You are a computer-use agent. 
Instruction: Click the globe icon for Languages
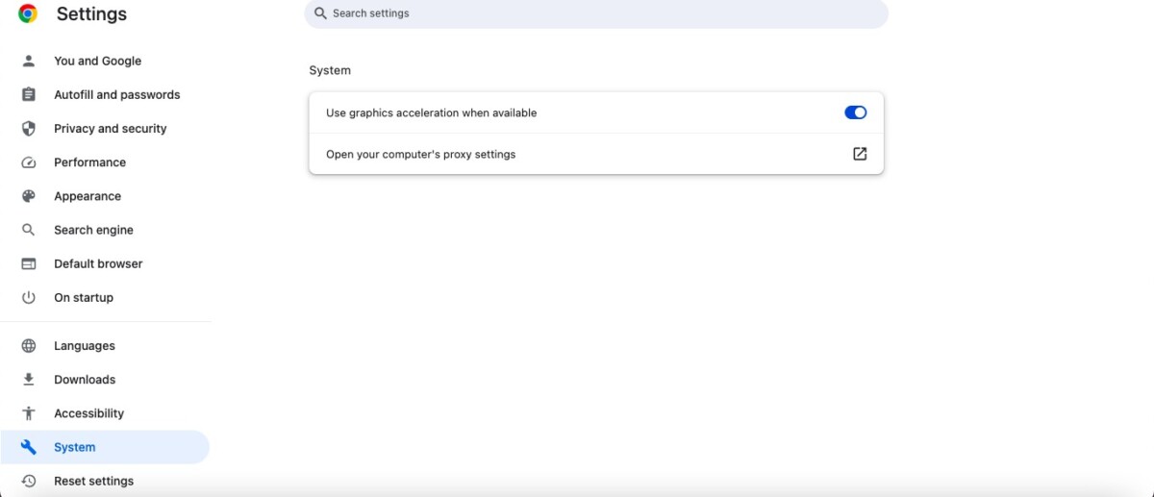(29, 346)
